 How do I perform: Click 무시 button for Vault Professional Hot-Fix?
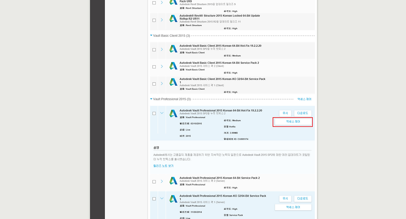pos(285,113)
